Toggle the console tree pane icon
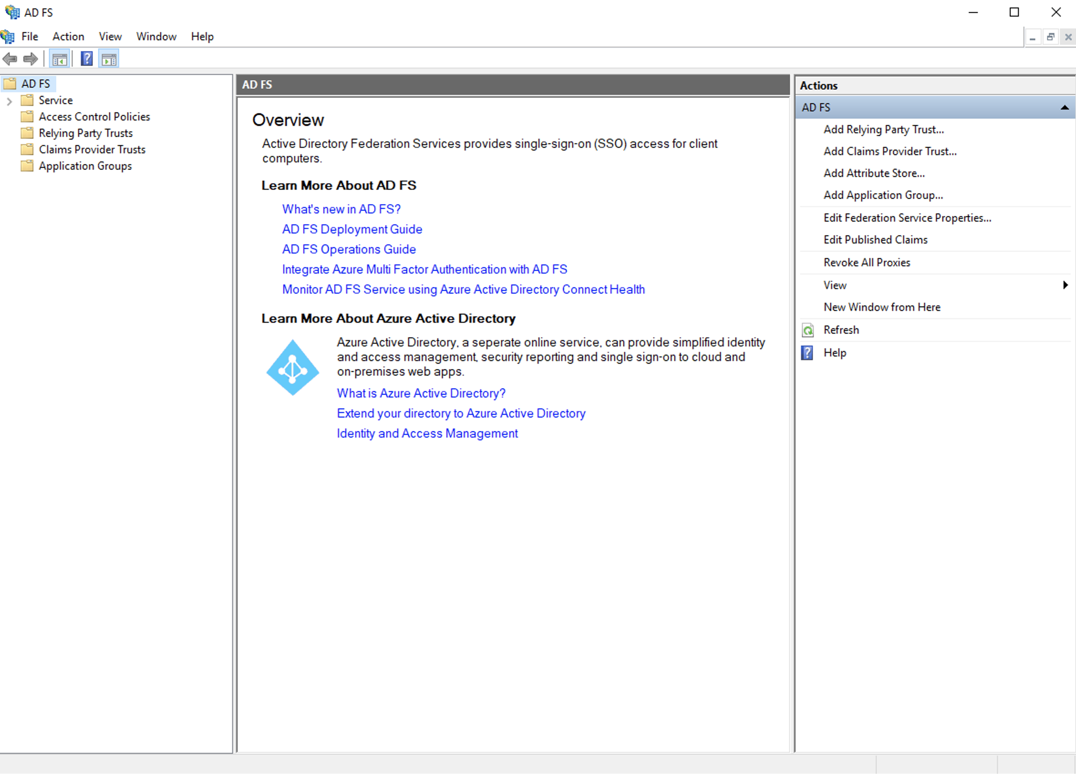The height and width of the screenshot is (774, 1076). click(60, 59)
